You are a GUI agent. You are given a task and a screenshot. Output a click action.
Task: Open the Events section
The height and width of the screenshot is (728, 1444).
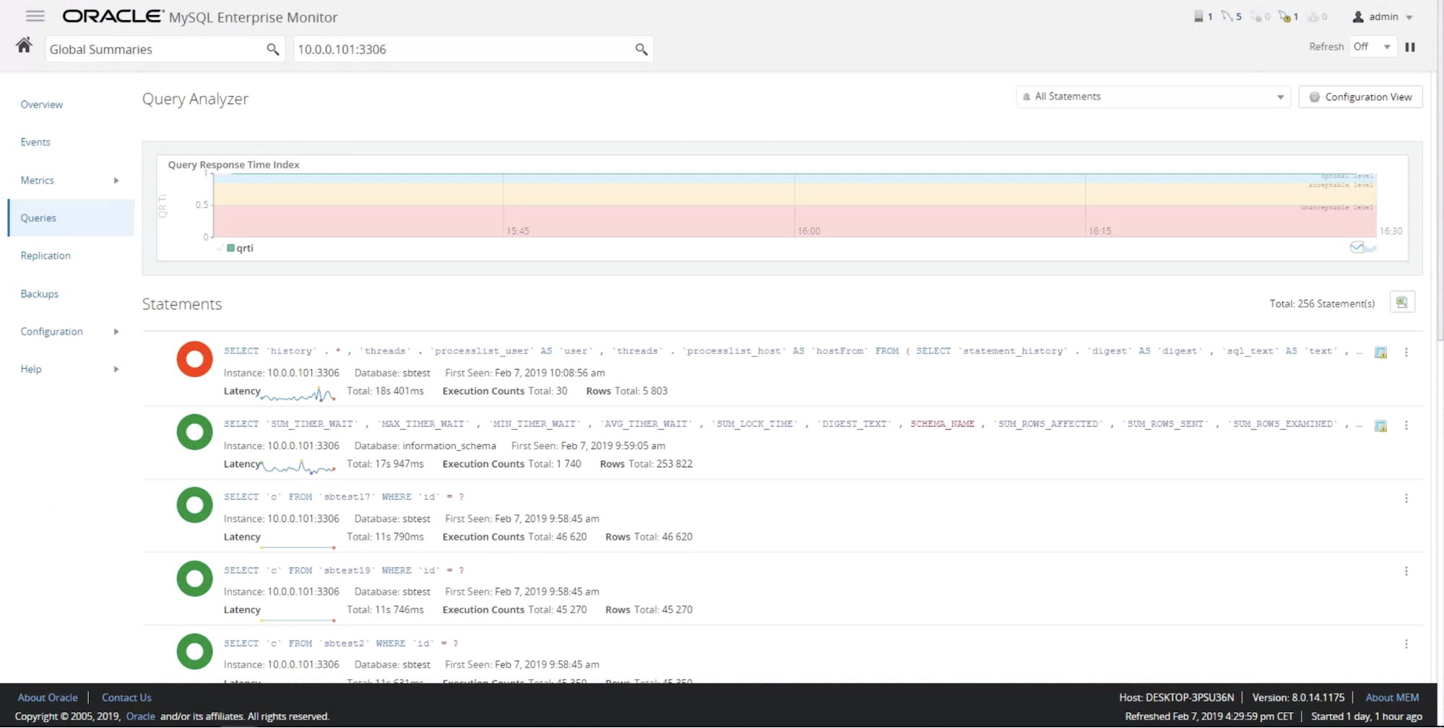35,142
